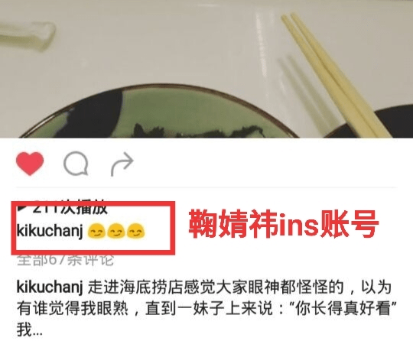Screen dimensions: 413x341
Task: Click the middle smirking emoji
Action: pos(116,231)
